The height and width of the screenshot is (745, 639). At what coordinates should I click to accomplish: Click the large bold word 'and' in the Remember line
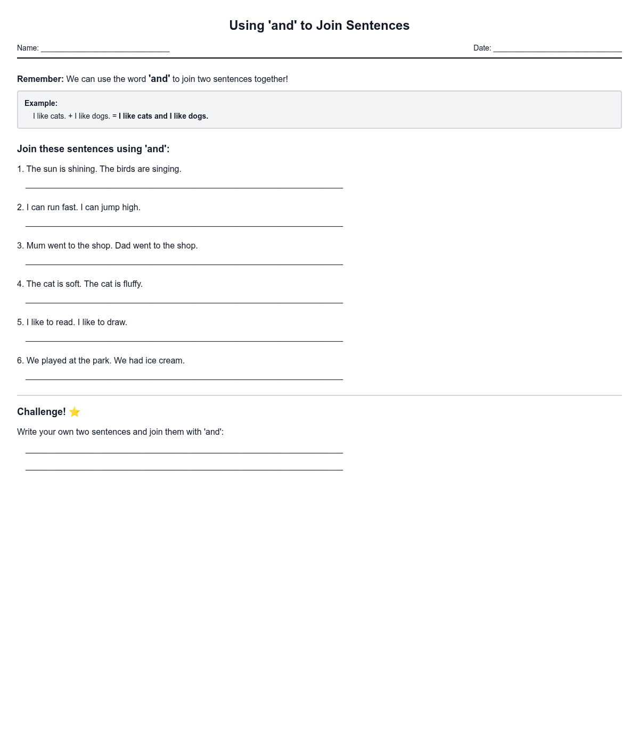[159, 79]
